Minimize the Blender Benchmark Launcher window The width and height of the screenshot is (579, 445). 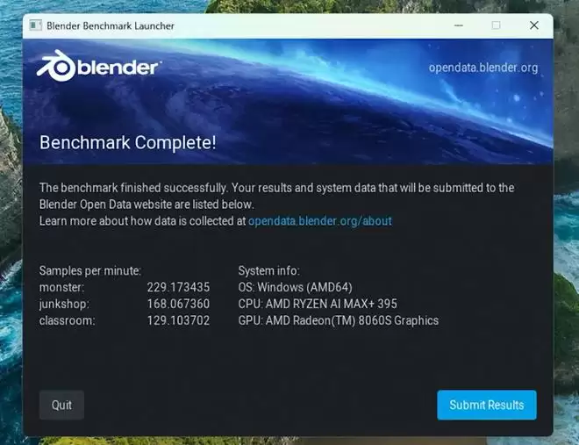[459, 25]
